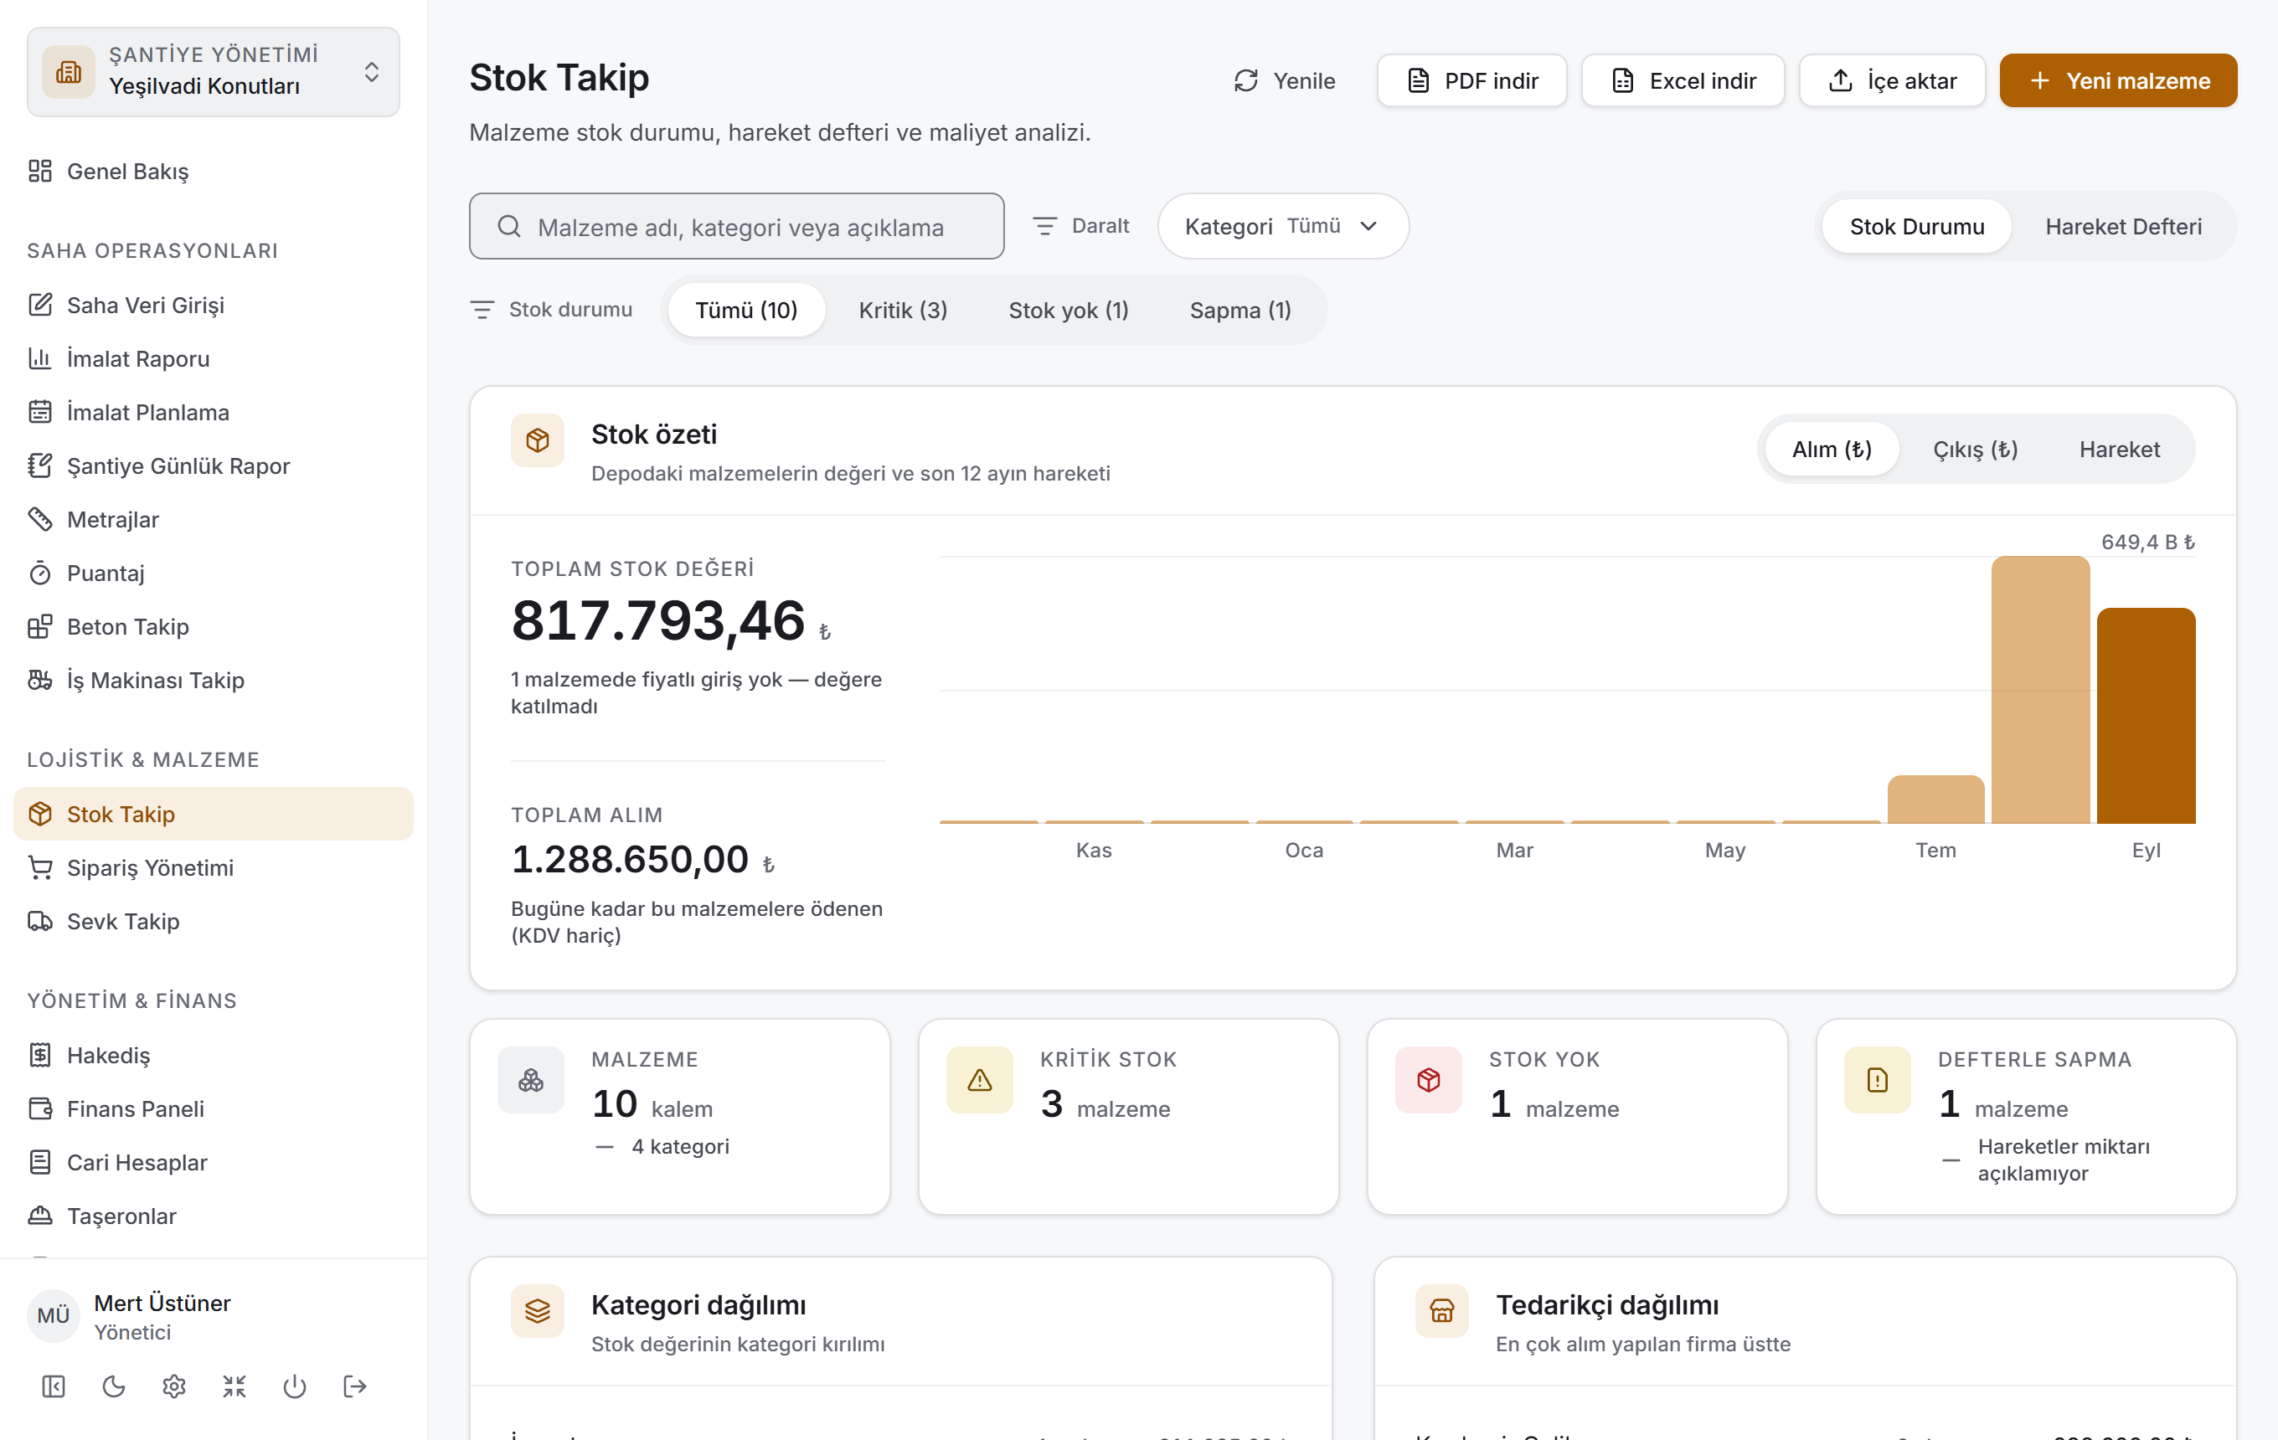Collapse the sidebar panel icon
This screenshot has height=1440, width=2278.
(54, 1387)
